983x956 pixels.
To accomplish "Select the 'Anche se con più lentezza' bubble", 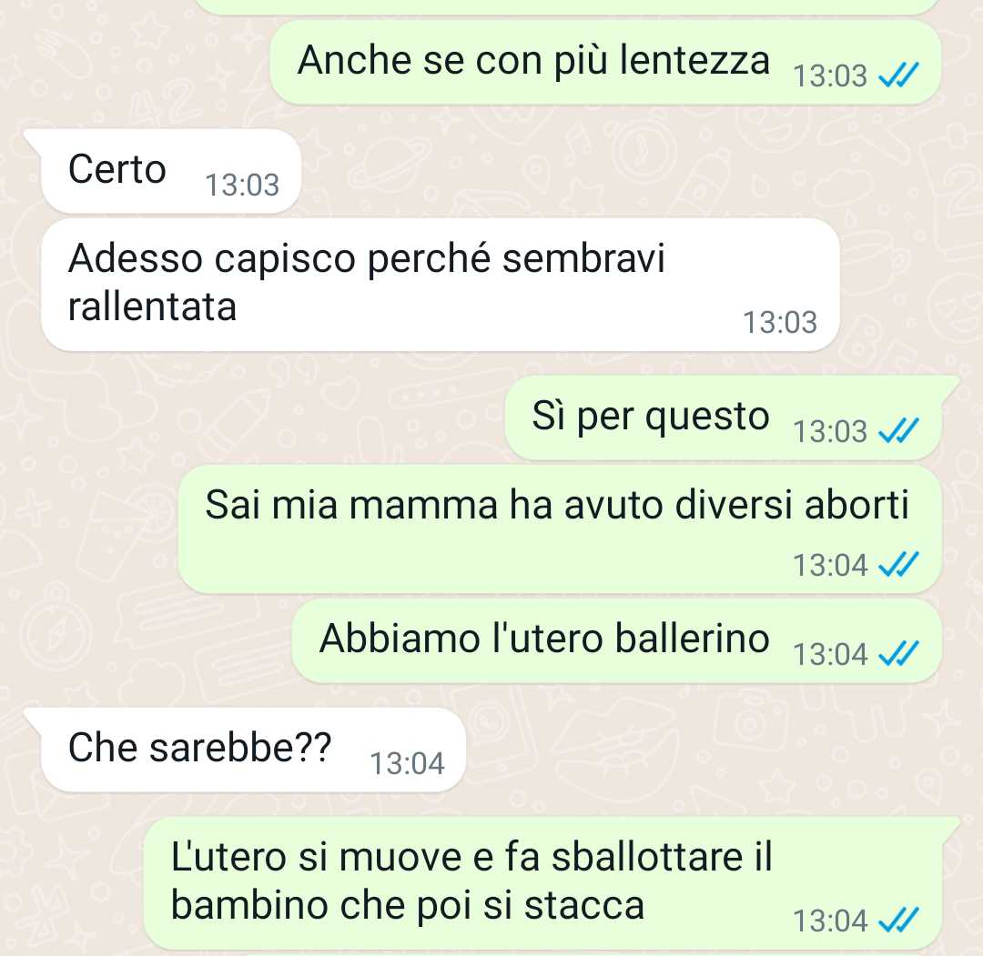I will pyautogui.click(x=605, y=62).
